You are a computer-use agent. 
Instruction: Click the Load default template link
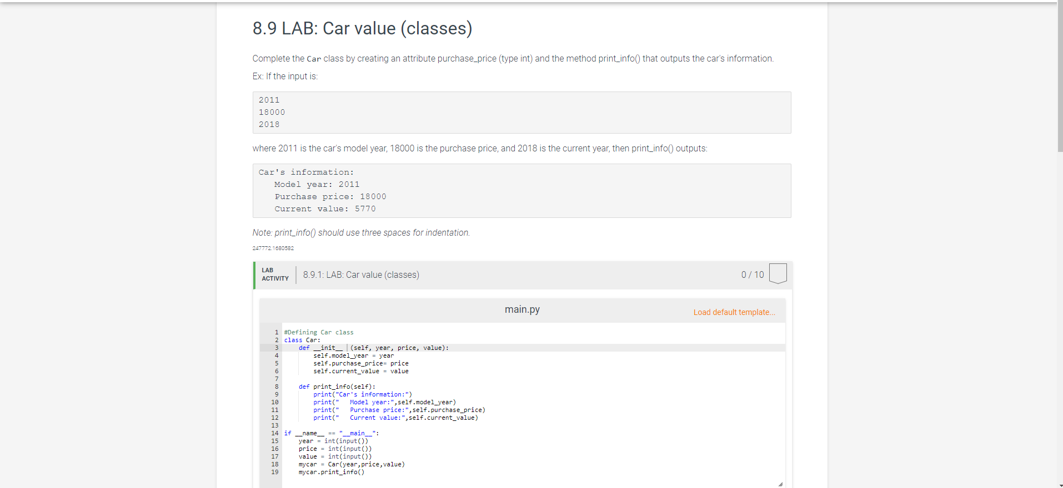[x=734, y=312]
